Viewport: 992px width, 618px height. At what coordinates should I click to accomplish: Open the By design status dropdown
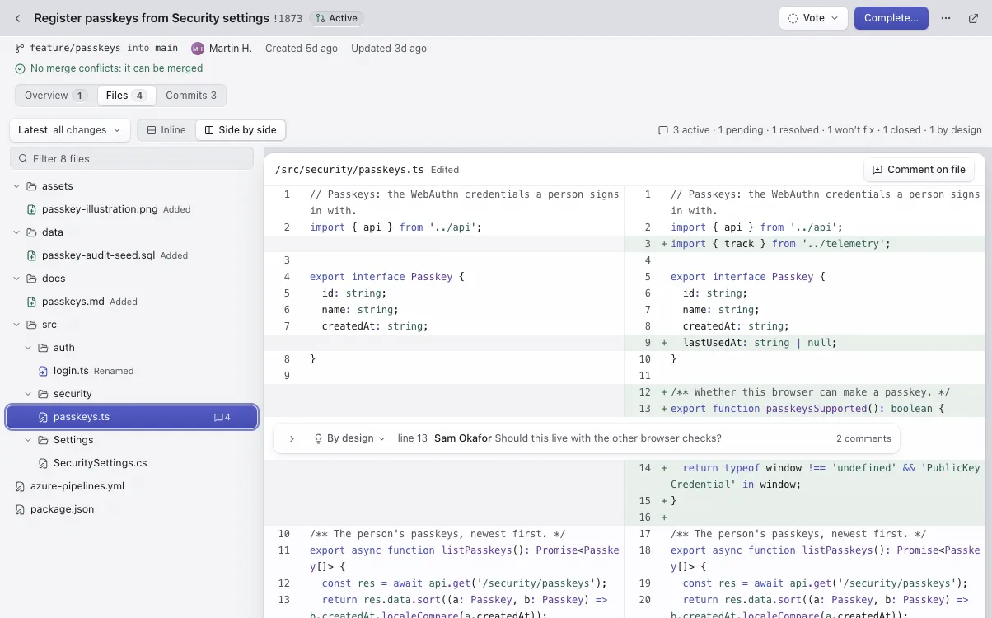[x=349, y=438]
